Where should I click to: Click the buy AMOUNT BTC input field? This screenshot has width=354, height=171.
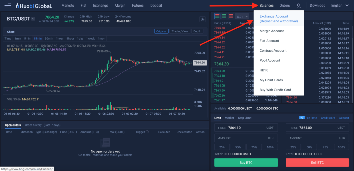(246, 138)
